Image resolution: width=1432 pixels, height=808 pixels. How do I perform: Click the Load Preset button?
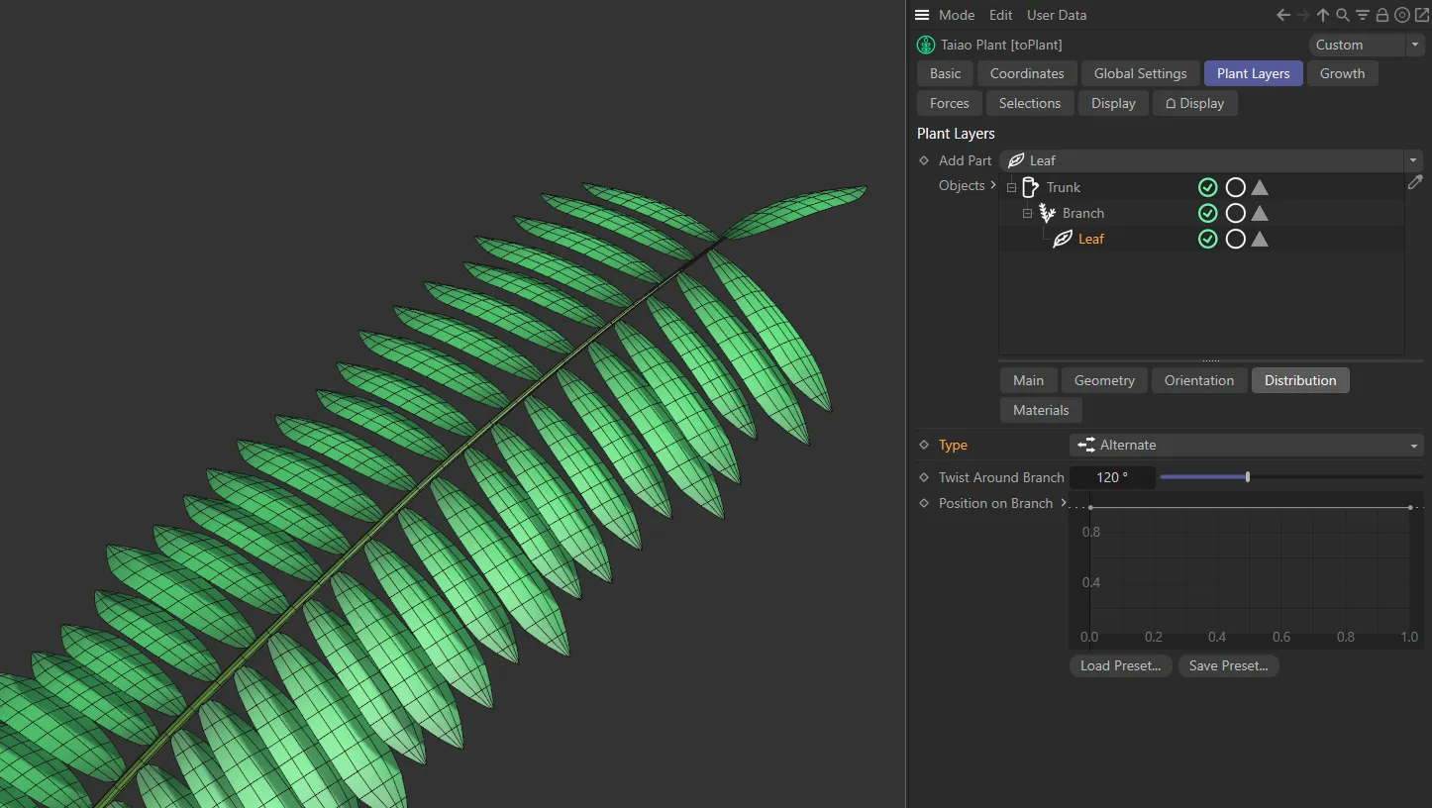click(1120, 665)
